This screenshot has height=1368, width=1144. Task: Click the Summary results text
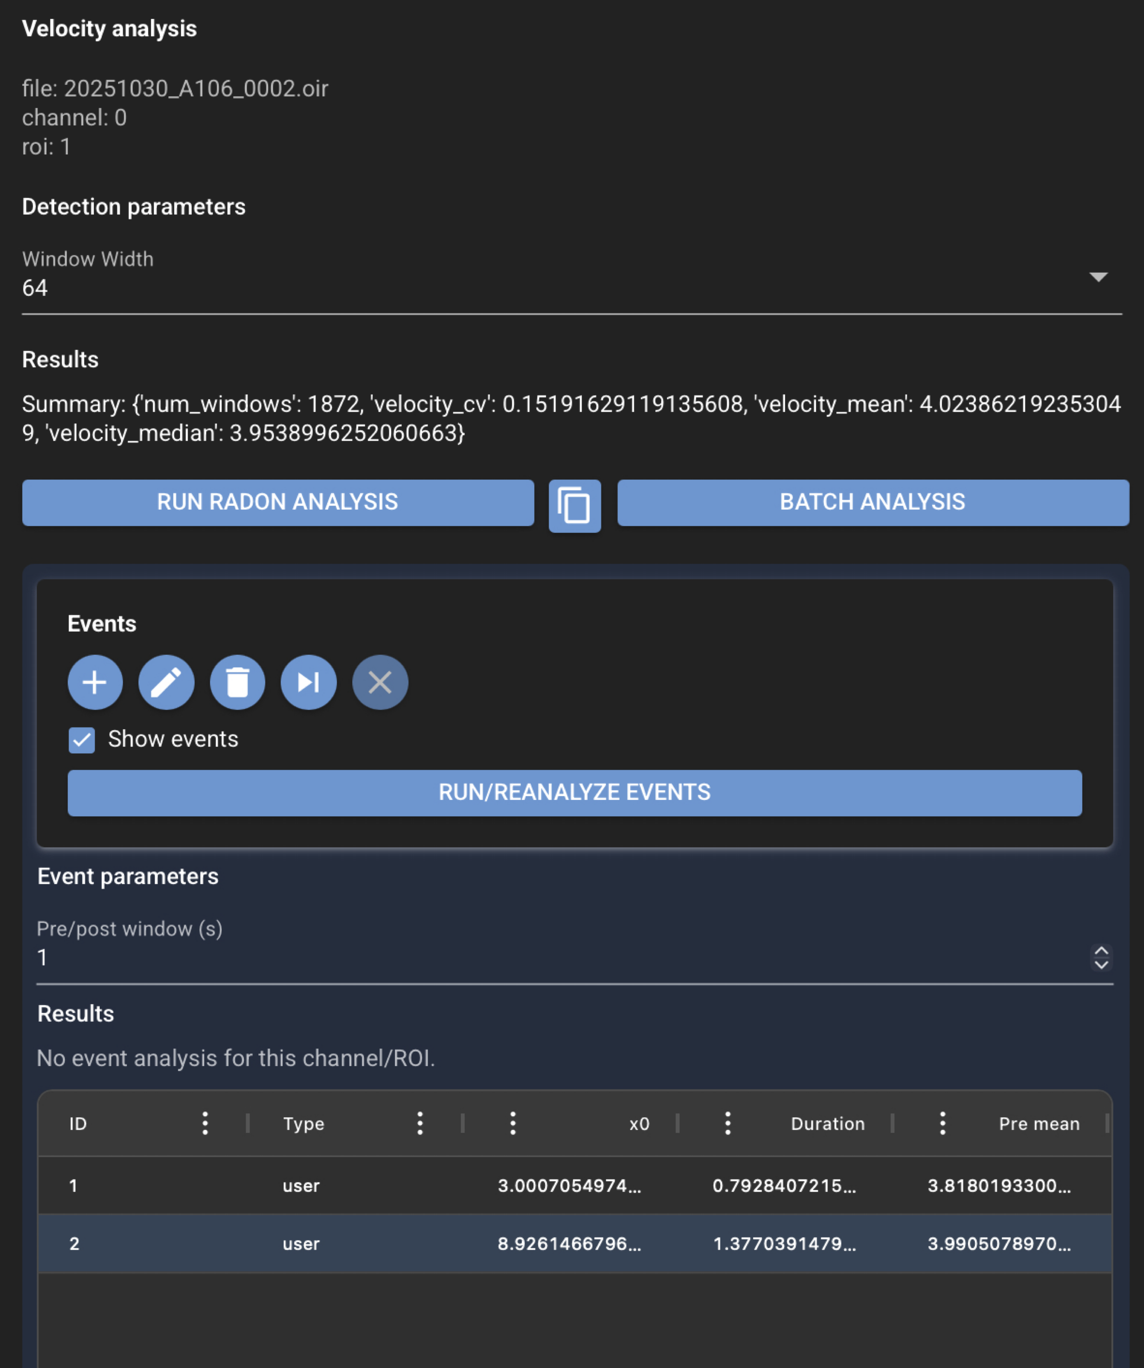pos(572,418)
